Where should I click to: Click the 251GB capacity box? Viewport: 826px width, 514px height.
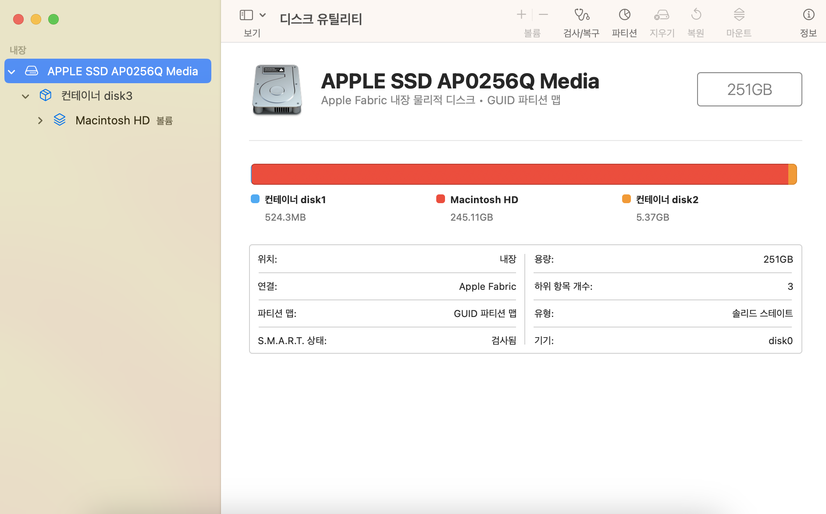[750, 89]
